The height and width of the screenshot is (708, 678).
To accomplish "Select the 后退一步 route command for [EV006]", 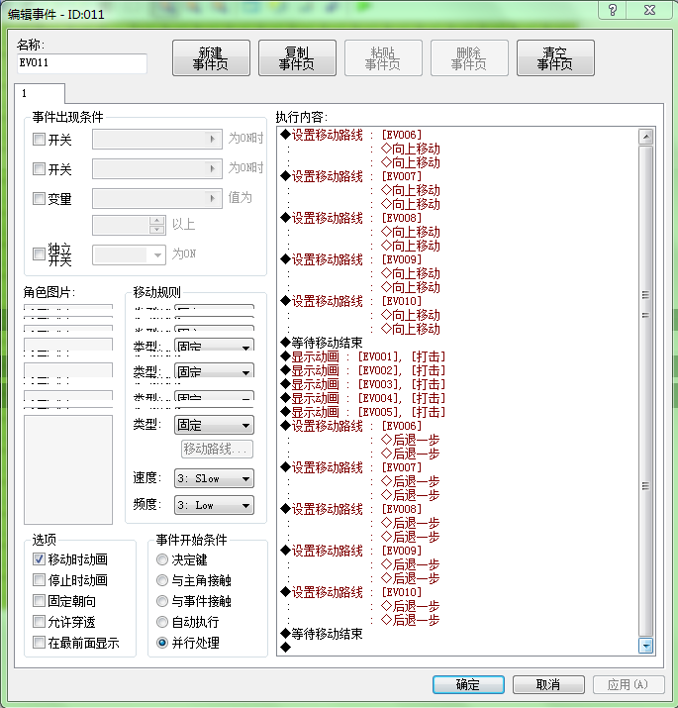I will click(350, 426).
